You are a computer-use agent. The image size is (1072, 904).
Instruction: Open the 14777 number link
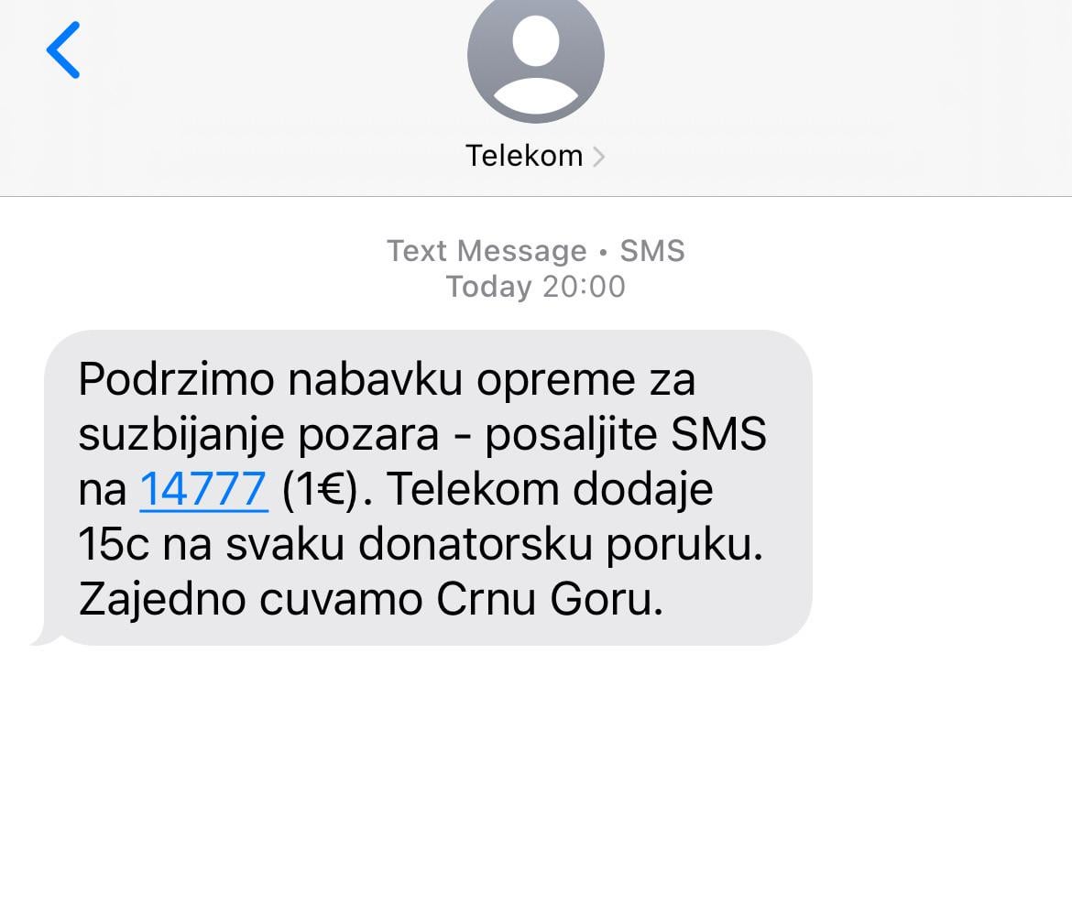203,489
